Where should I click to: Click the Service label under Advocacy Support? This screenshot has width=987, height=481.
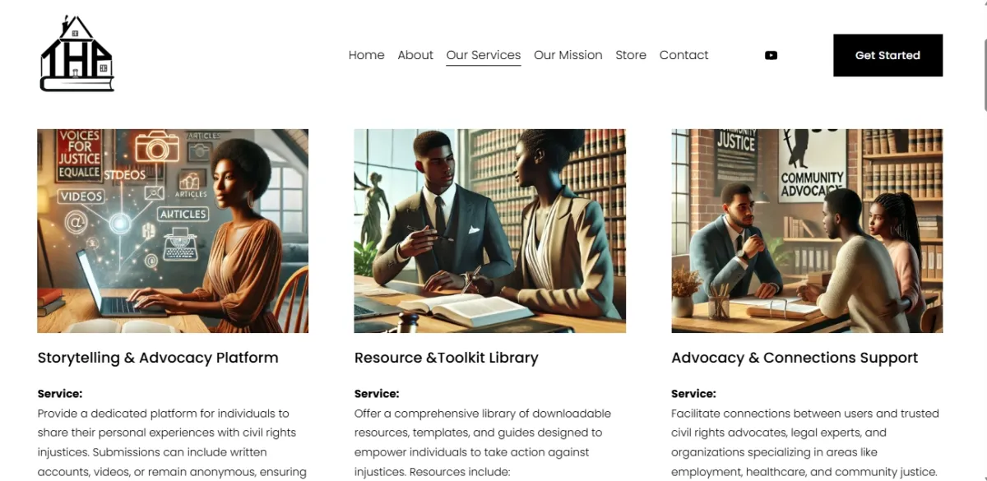point(693,394)
